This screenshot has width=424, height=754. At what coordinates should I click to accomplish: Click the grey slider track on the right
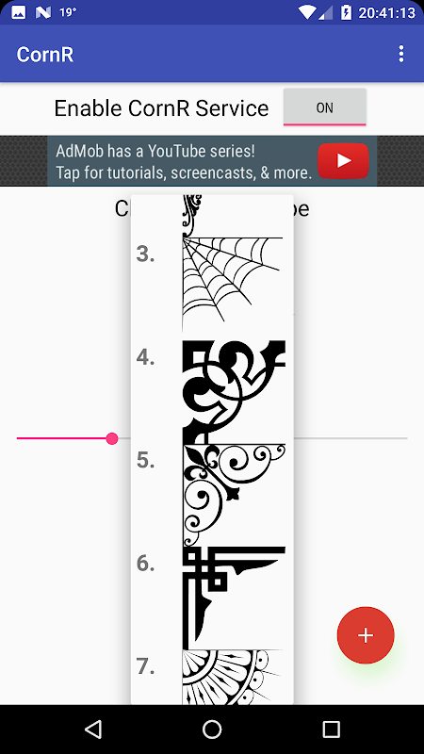pyautogui.click(x=351, y=438)
